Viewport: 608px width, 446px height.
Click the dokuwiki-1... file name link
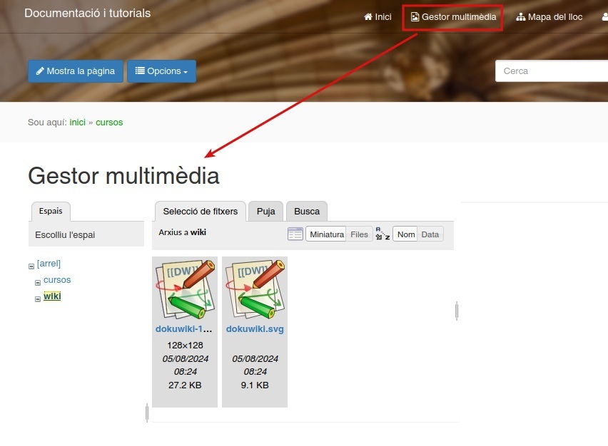[x=184, y=329]
